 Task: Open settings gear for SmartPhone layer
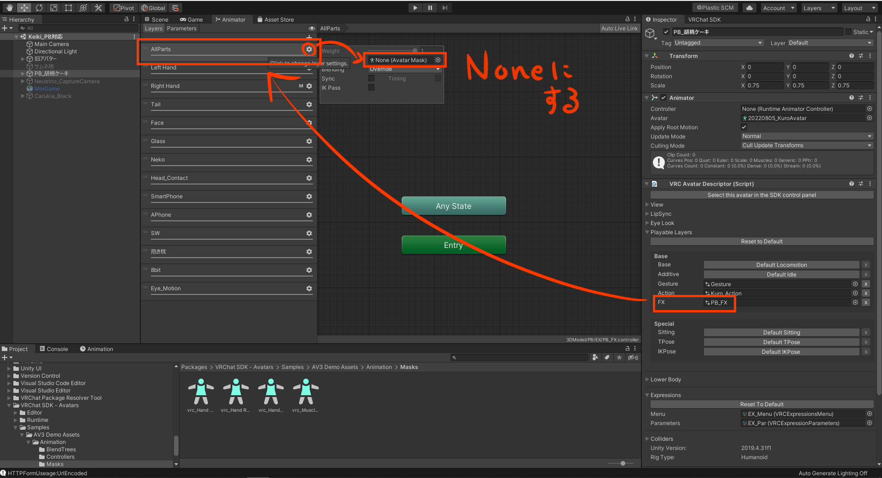point(309,196)
